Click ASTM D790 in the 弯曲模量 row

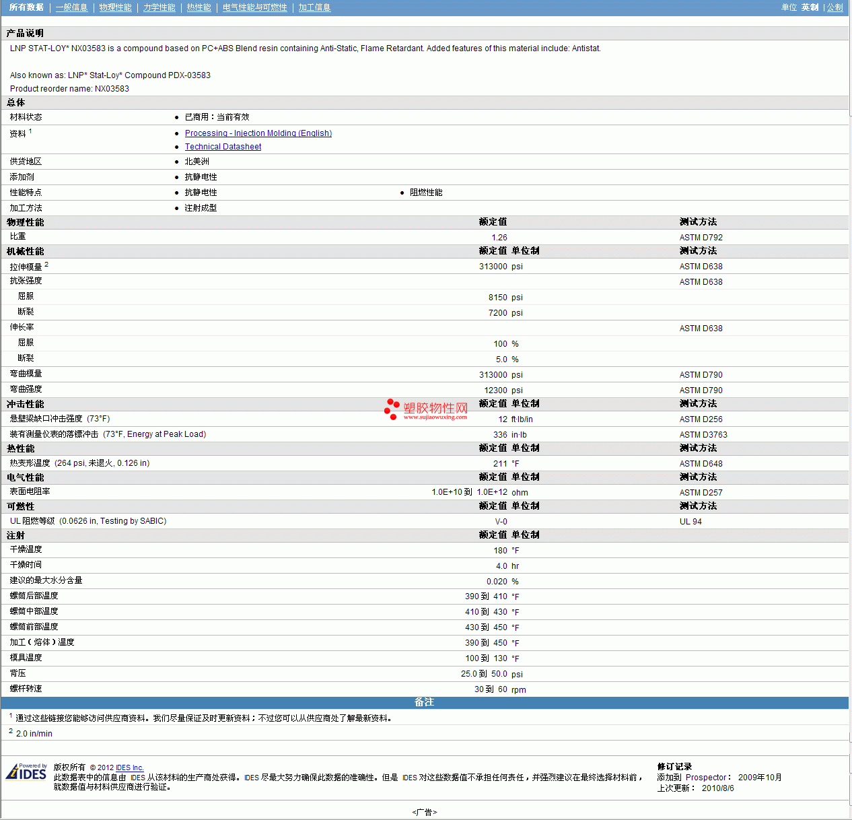pyautogui.click(x=701, y=375)
